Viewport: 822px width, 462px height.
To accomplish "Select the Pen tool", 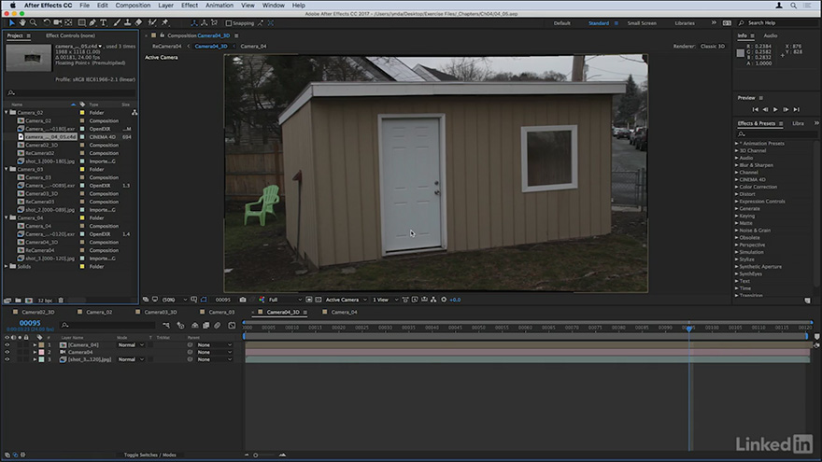I will (x=92, y=22).
